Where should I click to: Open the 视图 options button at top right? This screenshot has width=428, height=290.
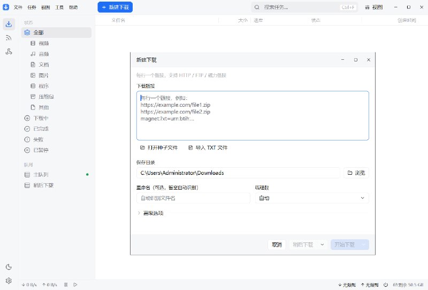click(373, 7)
